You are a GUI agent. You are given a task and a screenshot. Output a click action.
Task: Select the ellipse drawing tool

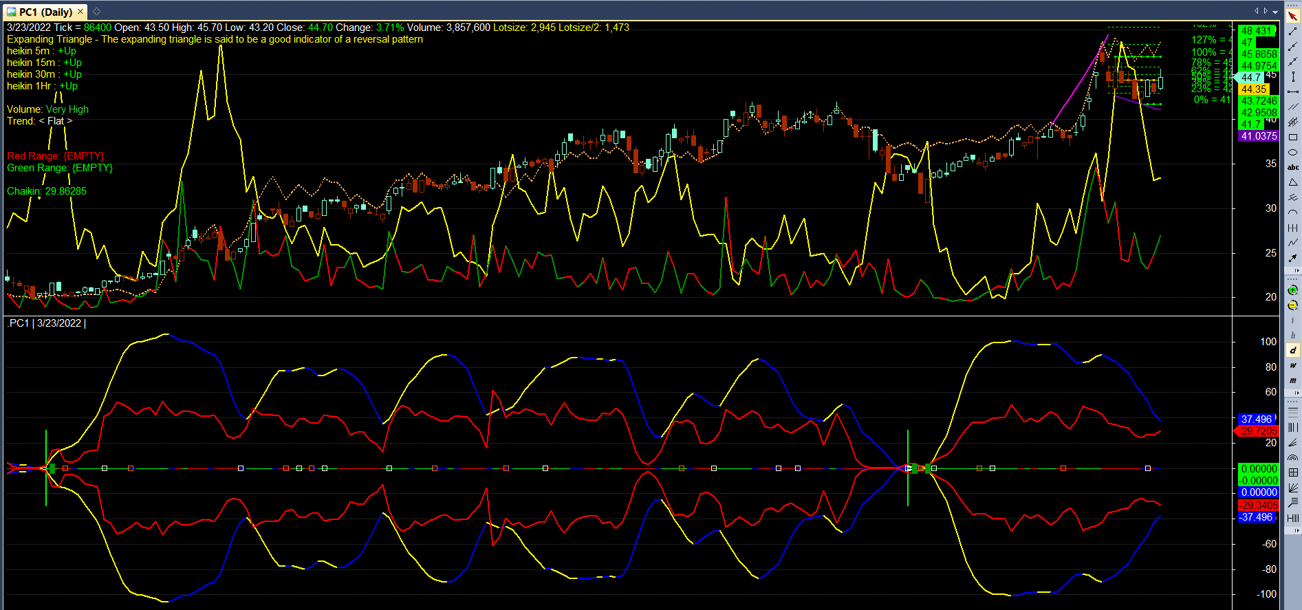tap(1293, 152)
